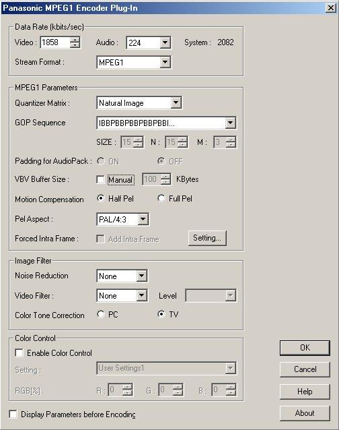Increase Video data rate with up arrow

75,40
